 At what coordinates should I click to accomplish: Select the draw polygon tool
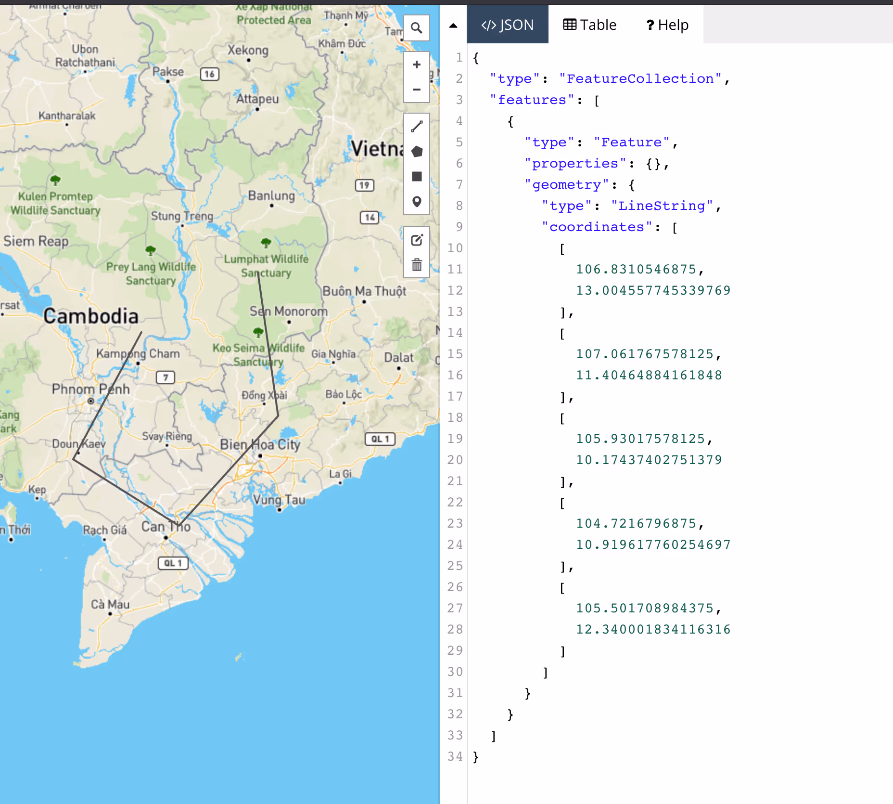click(x=417, y=152)
